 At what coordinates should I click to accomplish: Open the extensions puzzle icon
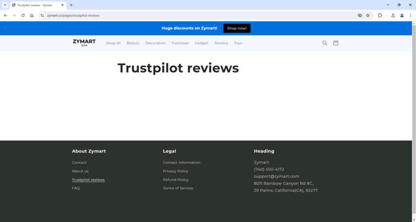coord(380,15)
